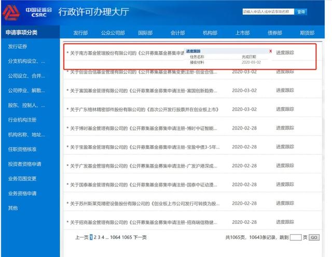
Task: Select the 机构部 tab
Action: [x=210, y=33]
